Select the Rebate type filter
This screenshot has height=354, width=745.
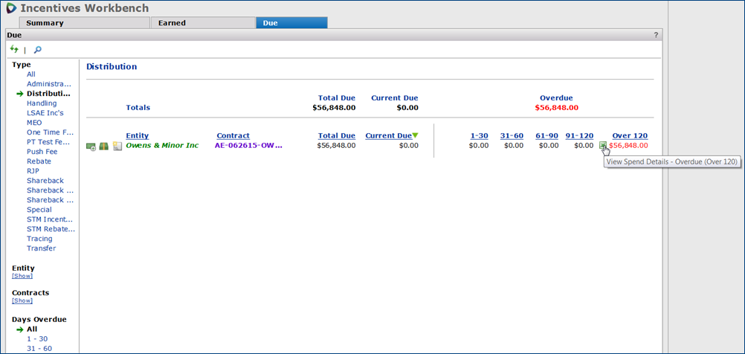point(39,161)
